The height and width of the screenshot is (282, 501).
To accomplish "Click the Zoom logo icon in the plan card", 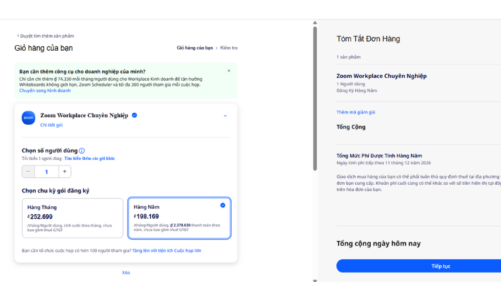I will [28, 118].
